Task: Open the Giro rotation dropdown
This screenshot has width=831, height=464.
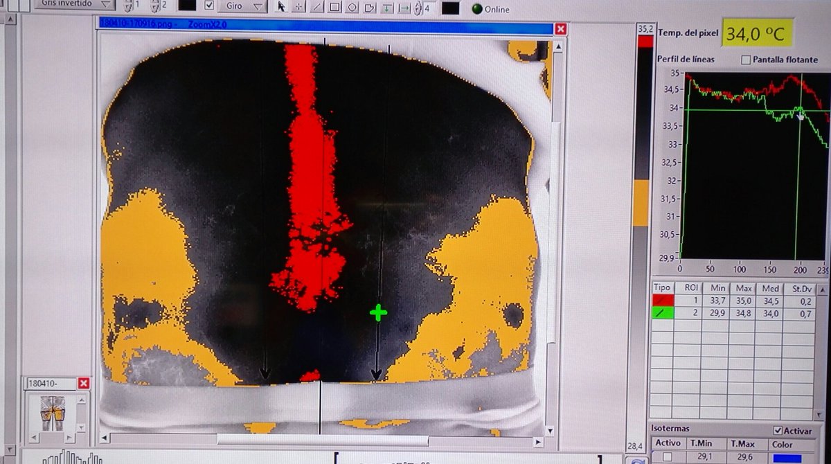Action: tap(242, 6)
